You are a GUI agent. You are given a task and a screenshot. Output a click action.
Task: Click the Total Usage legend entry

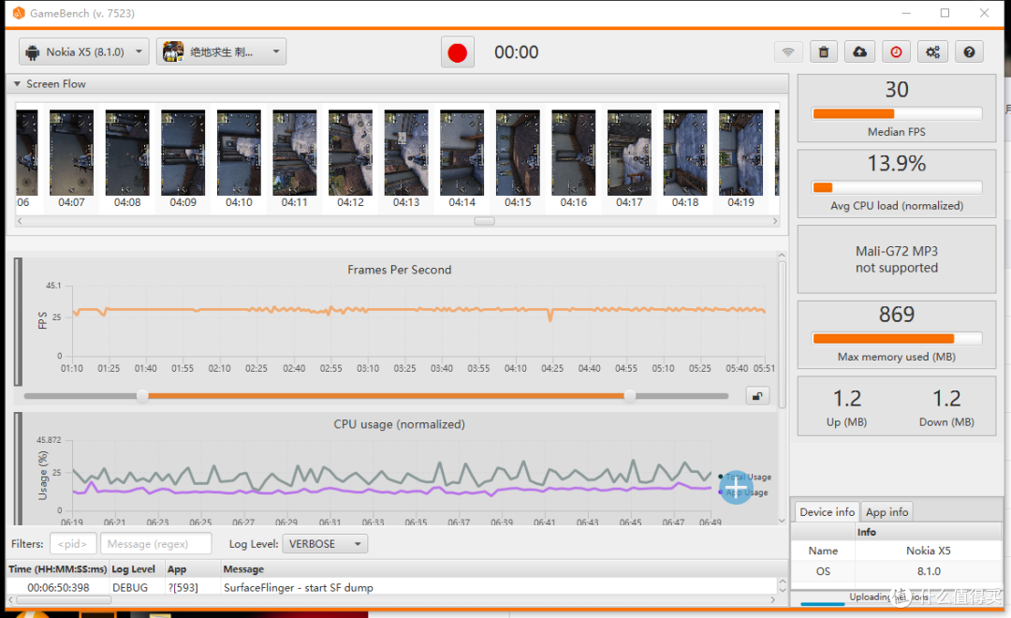tap(745, 477)
